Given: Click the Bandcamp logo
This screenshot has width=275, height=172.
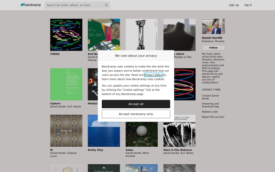Looking at the screenshot, I should tap(31, 5).
